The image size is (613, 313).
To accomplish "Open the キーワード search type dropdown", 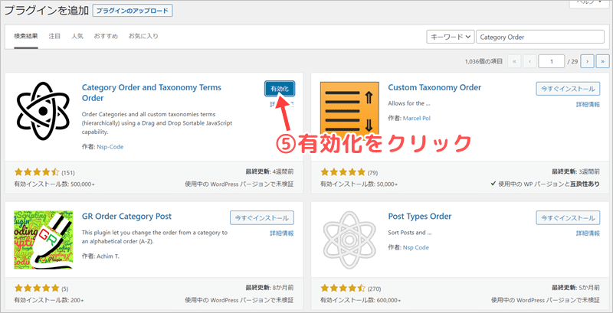I will 449,35.
